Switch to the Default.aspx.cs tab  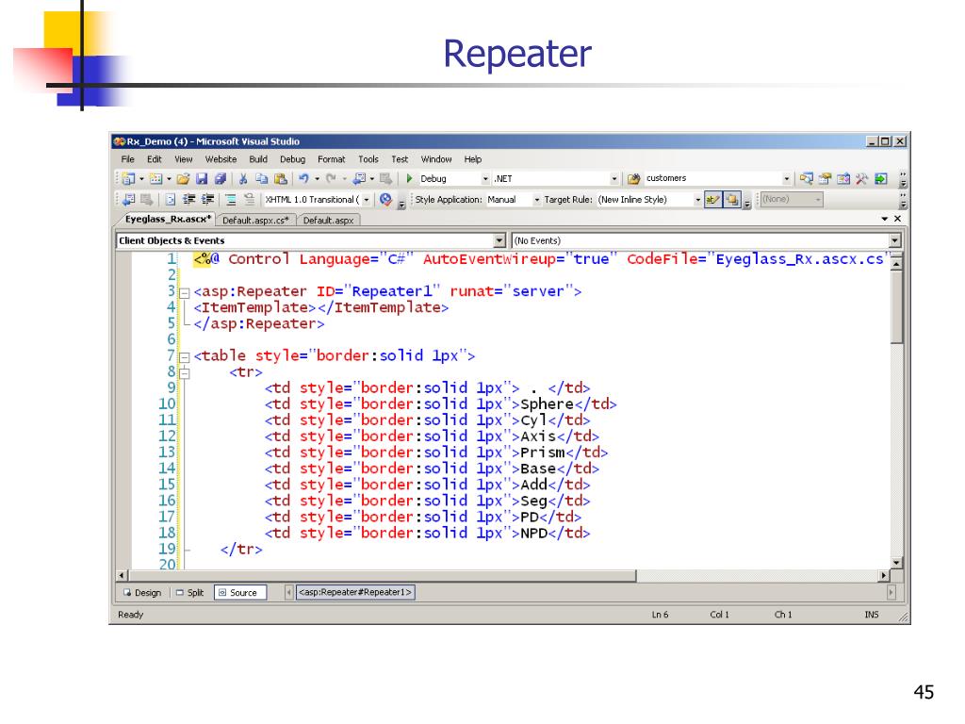[255, 221]
